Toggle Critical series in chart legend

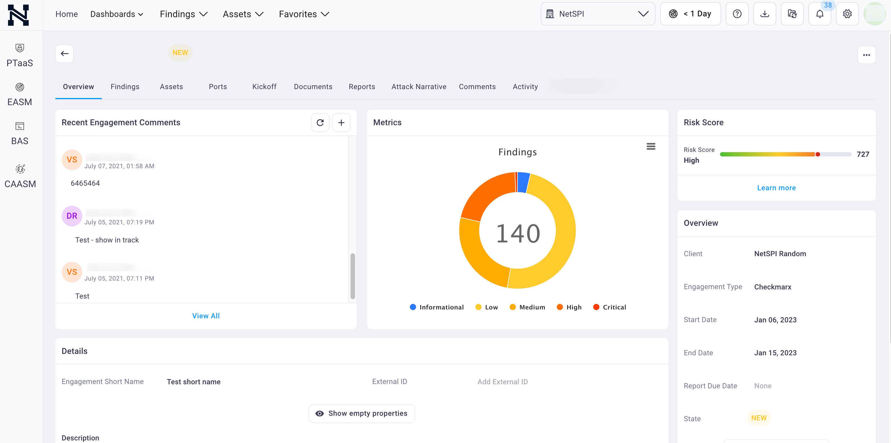tap(610, 307)
